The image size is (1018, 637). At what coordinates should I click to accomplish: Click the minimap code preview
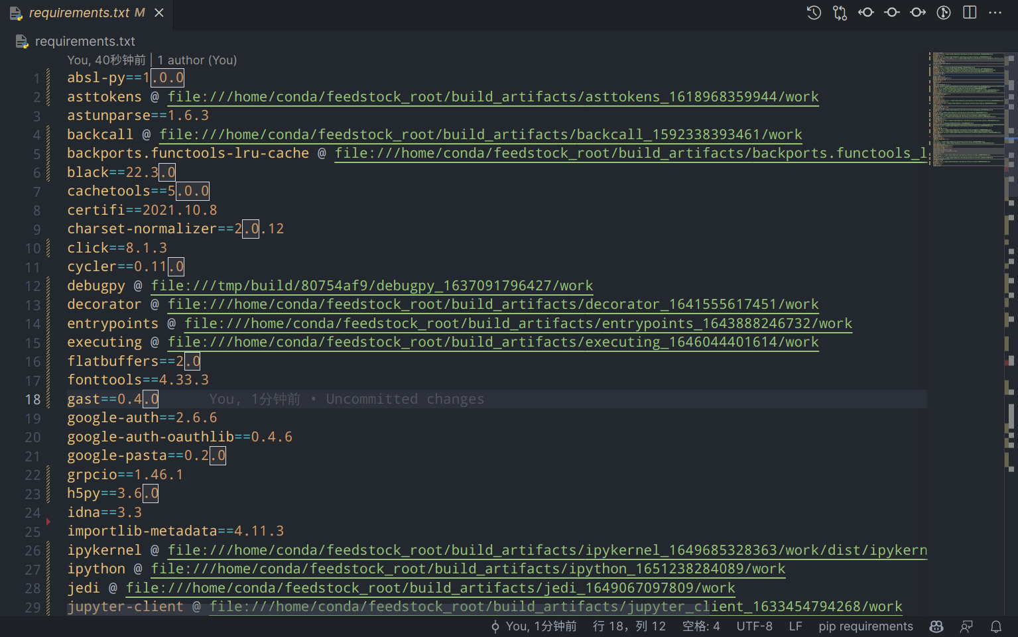click(968, 106)
